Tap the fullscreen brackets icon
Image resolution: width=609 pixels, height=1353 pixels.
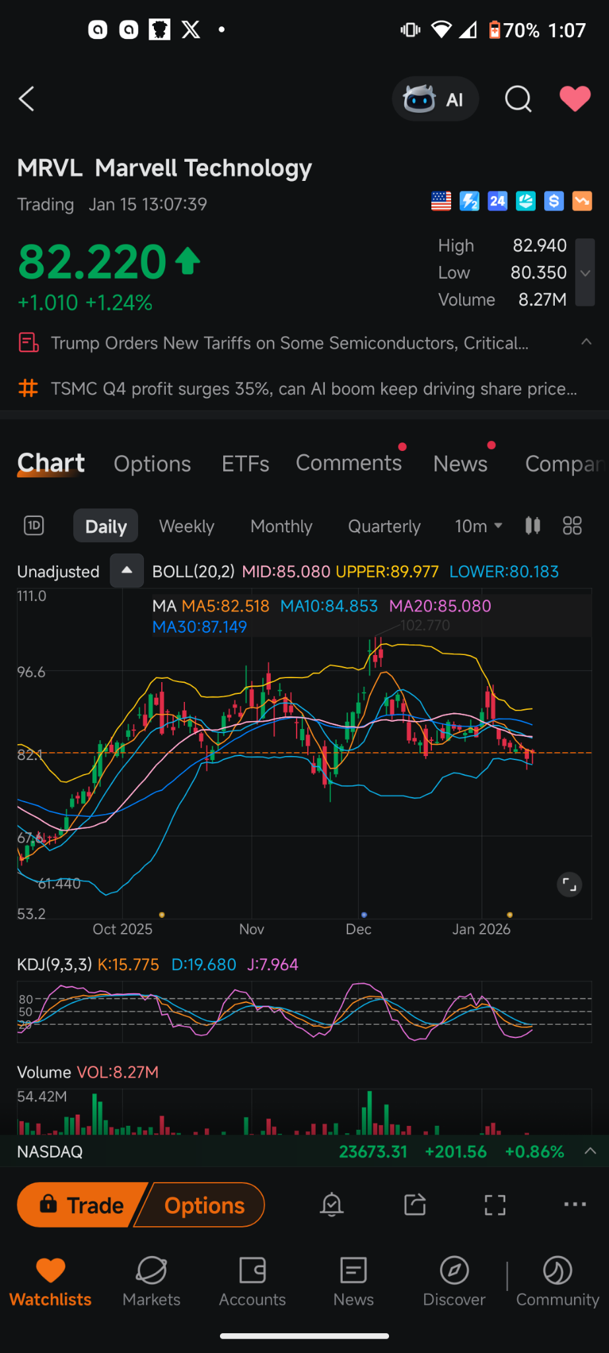[x=495, y=1205]
